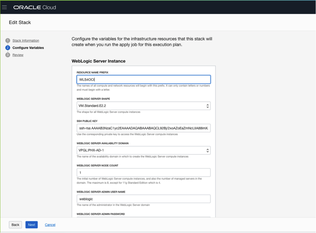Click the step 3 circle icon
Image resolution: width=316 pixels, height=233 pixels.
point(8,55)
